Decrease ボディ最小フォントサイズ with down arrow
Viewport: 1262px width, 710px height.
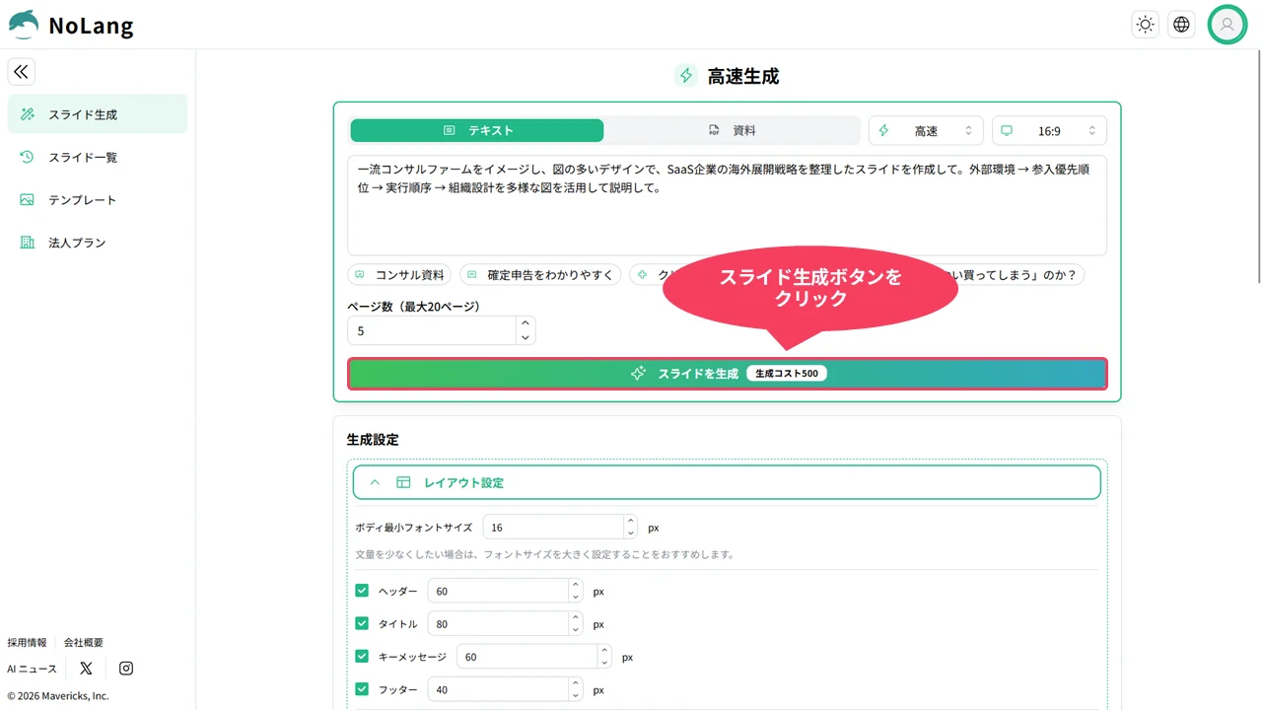(x=631, y=533)
